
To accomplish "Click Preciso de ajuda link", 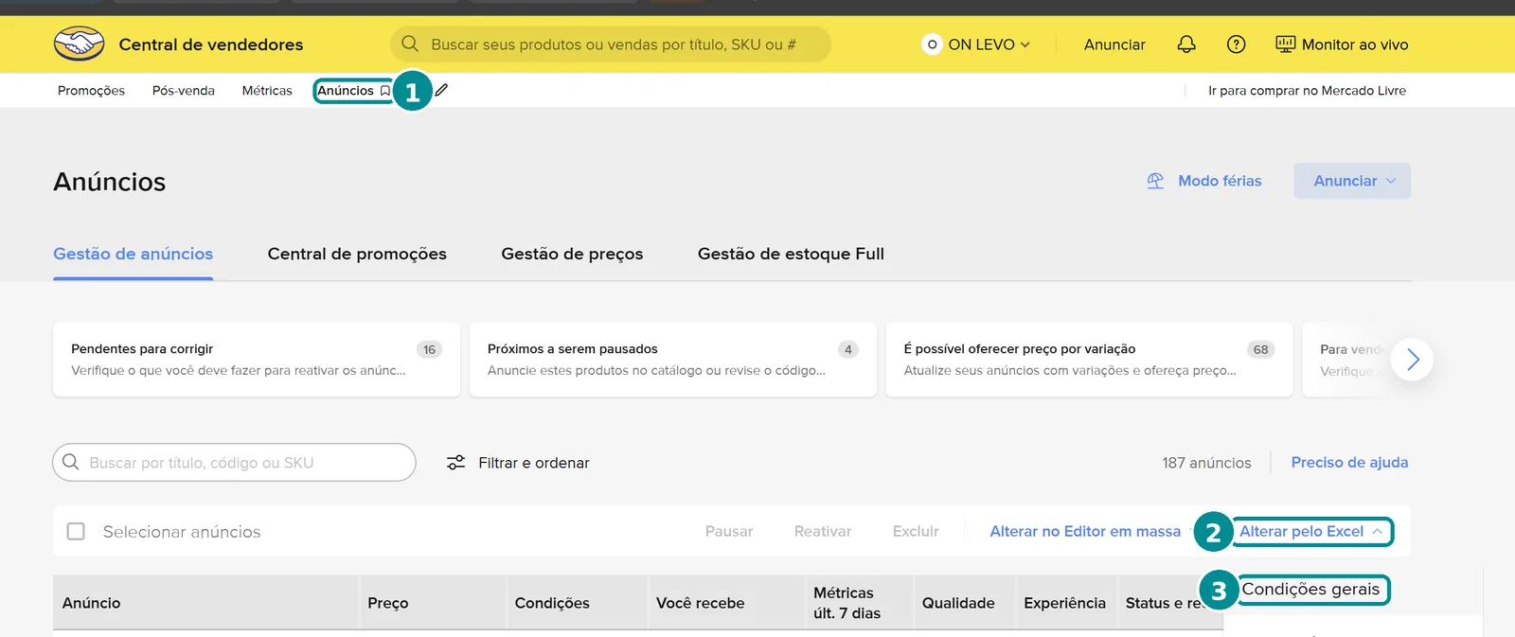I will 1349,462.
